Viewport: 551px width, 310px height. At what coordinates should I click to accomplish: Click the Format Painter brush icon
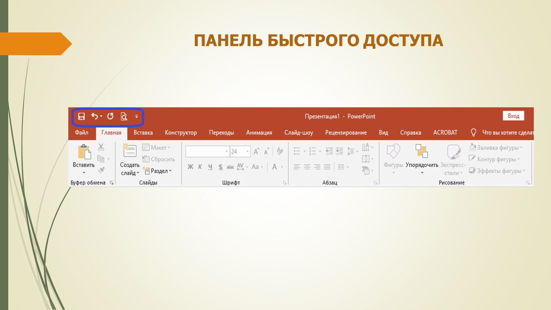click(x=101, y=170)
